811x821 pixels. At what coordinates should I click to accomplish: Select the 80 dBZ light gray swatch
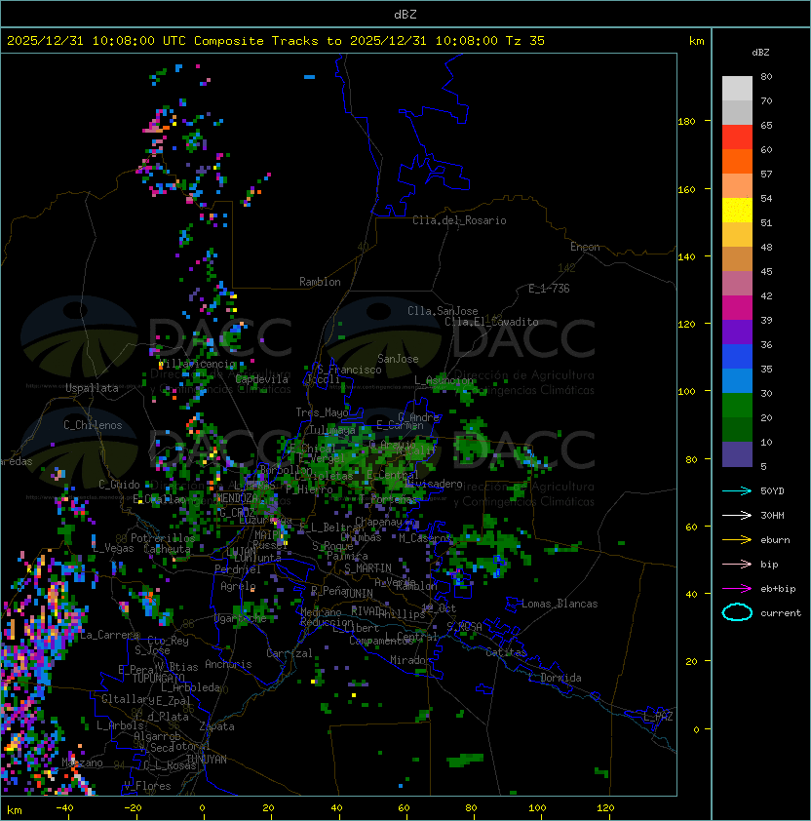click(737, 88)
